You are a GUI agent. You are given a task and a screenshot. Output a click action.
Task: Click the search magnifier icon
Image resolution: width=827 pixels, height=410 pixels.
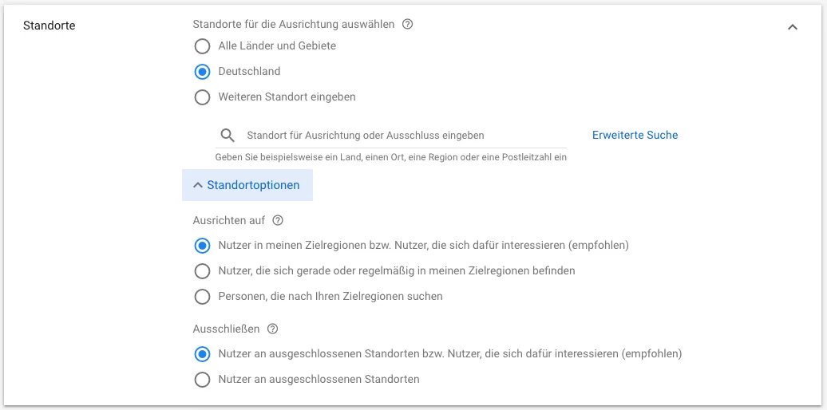click(x=228, y=136)
